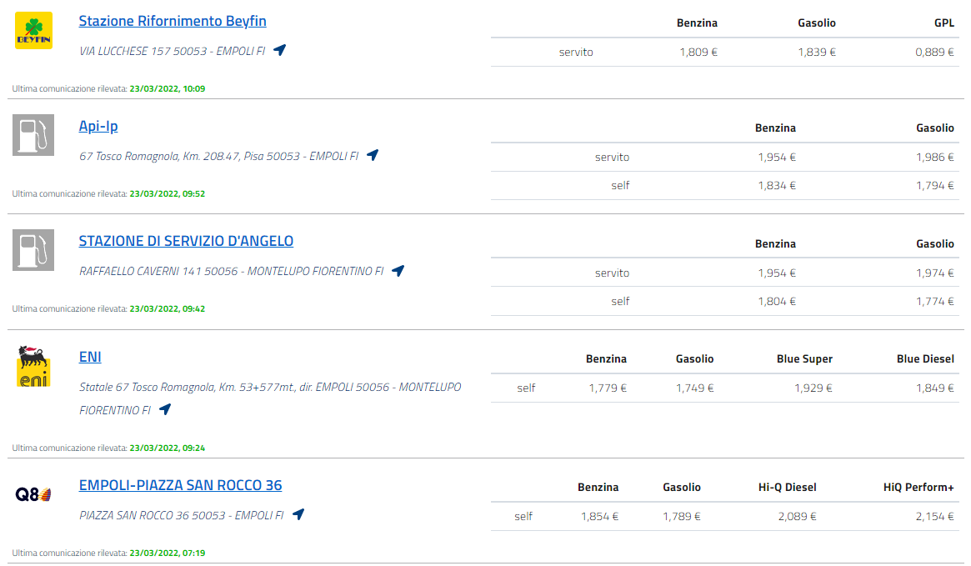Viewport: 971px width, 566px height.
Task: Click D'Angelo self Benzina price 1,804 €
Action: click(x=776, y=301)
